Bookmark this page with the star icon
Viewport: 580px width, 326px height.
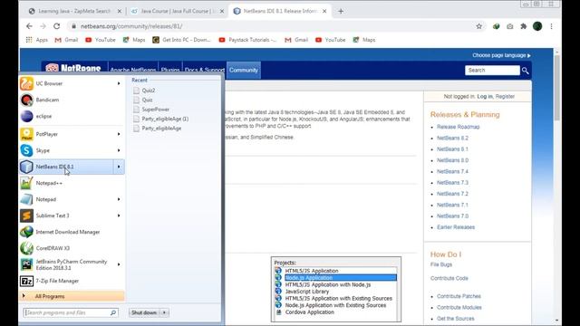tap(479, 26)
